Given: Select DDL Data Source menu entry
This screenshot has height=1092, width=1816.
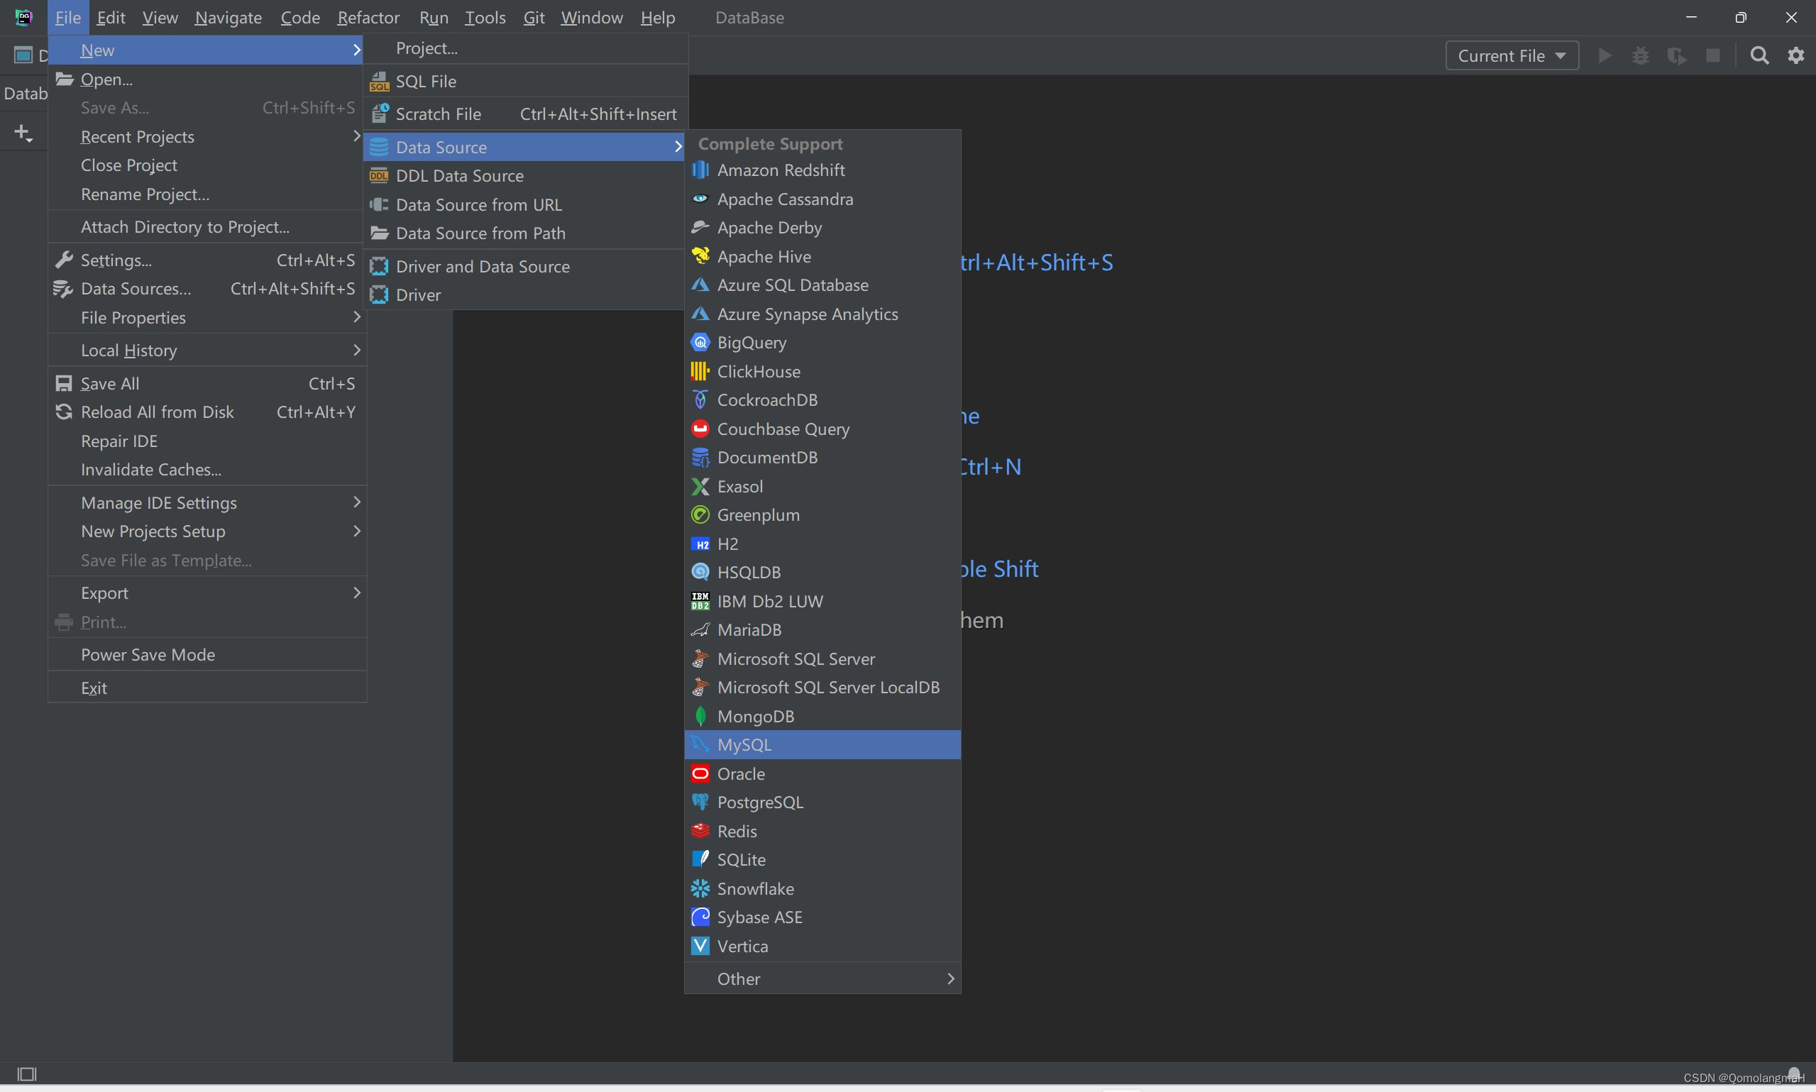Looking at the screenshot, I should (x=460, y=176).
